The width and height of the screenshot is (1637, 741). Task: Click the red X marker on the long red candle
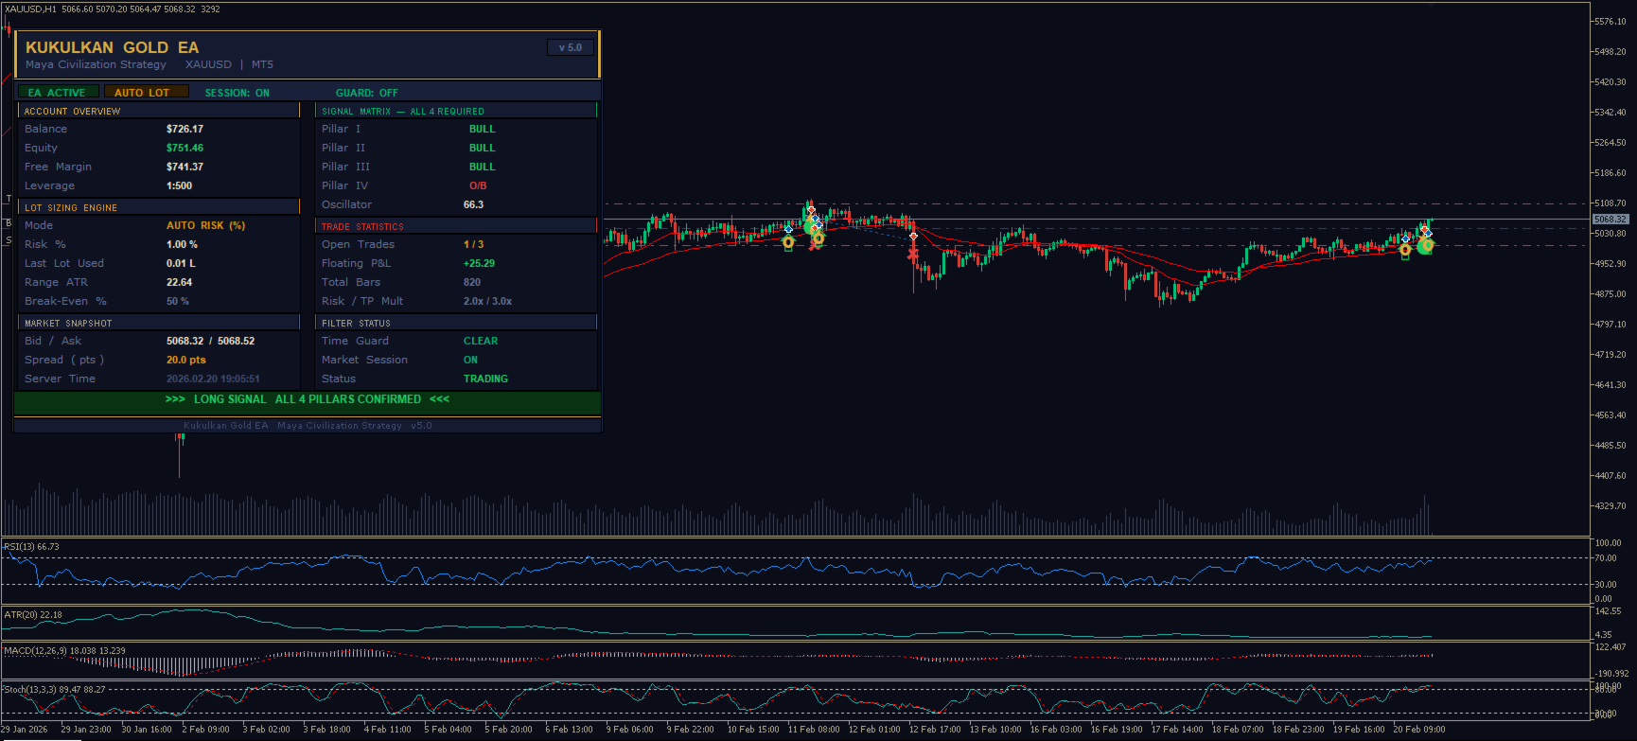(912, 255)
